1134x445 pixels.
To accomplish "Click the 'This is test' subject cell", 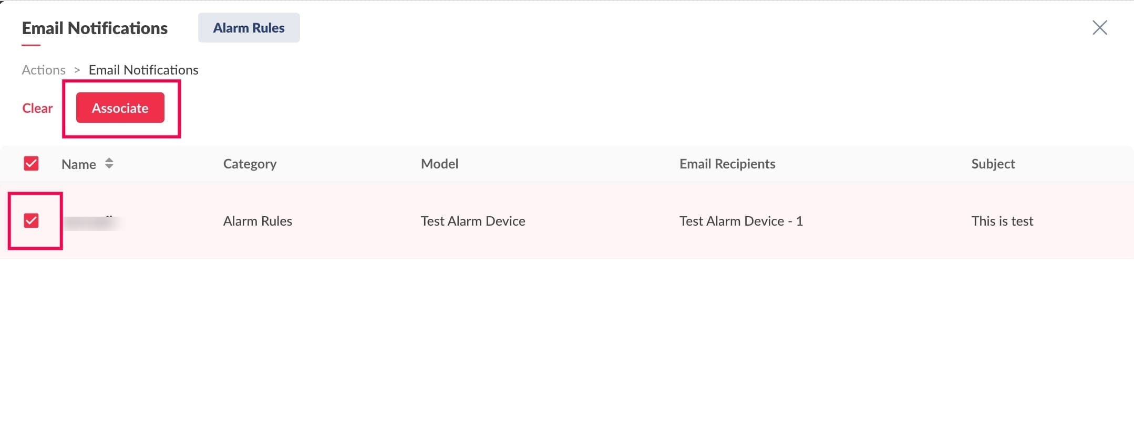I will (1002, 221).
